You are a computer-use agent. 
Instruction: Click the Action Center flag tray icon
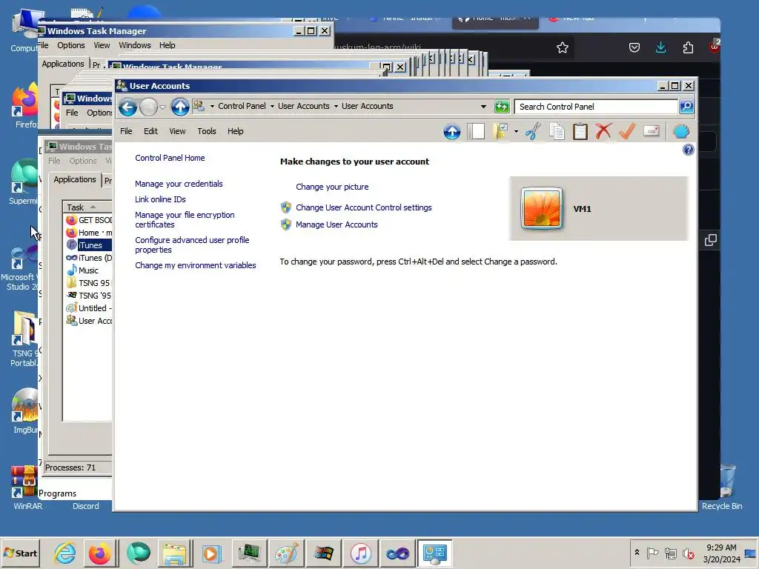(x=652, y=553)
